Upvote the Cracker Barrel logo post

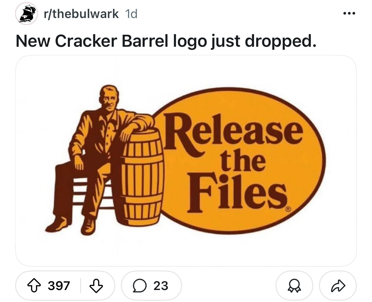click(x=34, y=285)
